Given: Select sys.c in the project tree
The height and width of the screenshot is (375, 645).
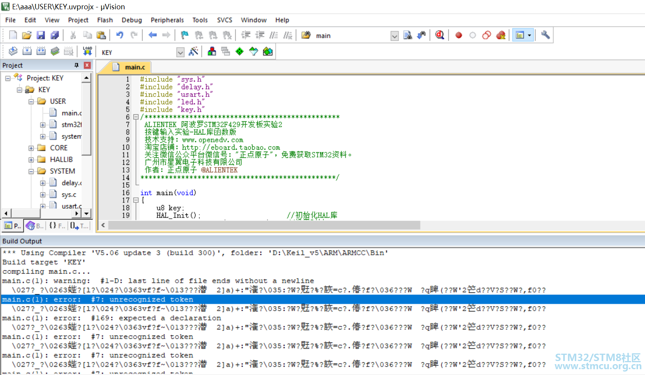Looking at the screenshot, I should coord(69,194).
